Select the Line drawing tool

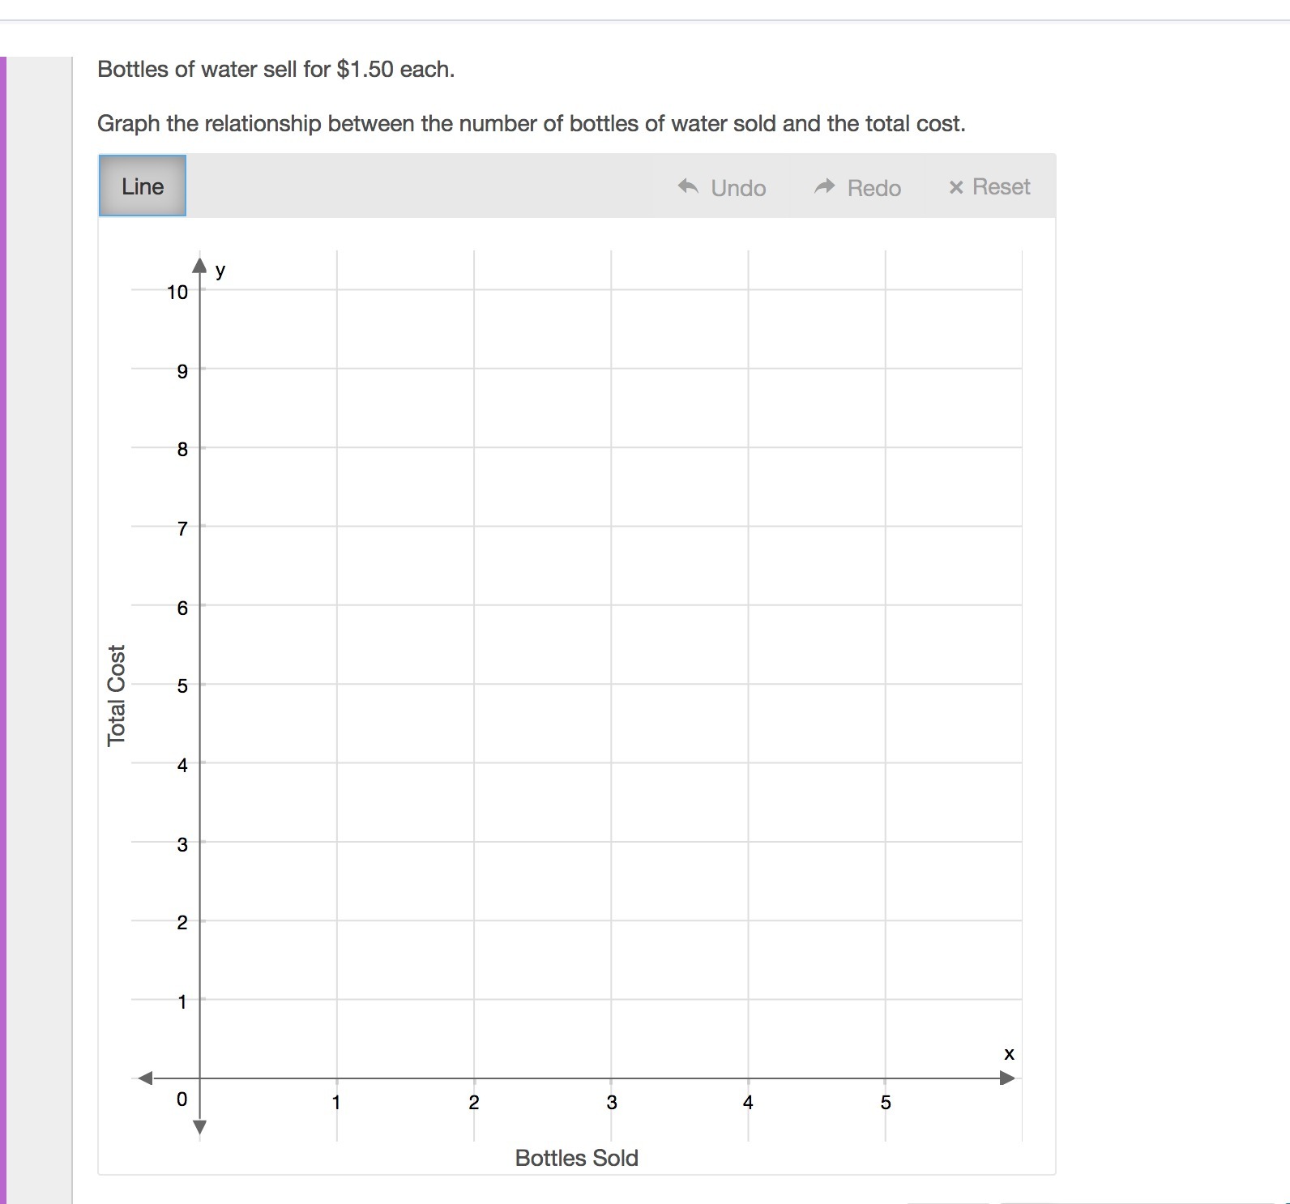pos(143,186)
